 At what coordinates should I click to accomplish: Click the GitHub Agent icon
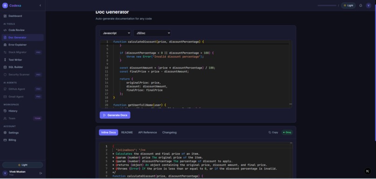coord(5,89)
